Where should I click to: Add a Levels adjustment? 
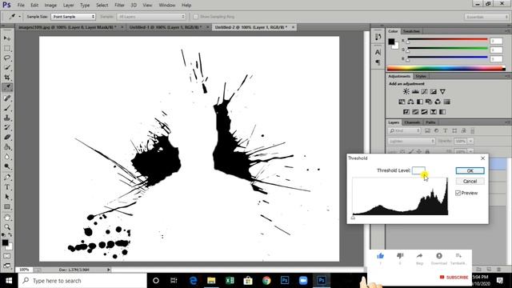[x=415, y=92]
